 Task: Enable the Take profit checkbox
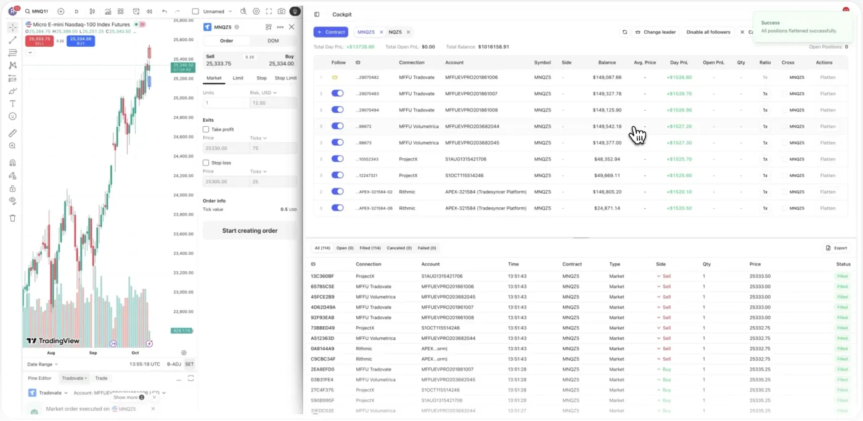tap(206, 129)
